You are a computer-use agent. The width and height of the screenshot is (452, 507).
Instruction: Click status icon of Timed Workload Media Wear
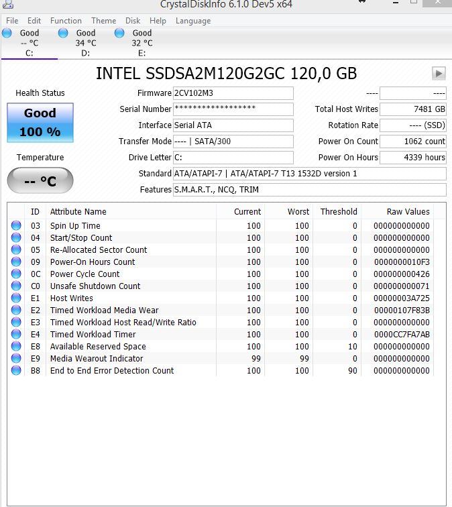(16, 310)
